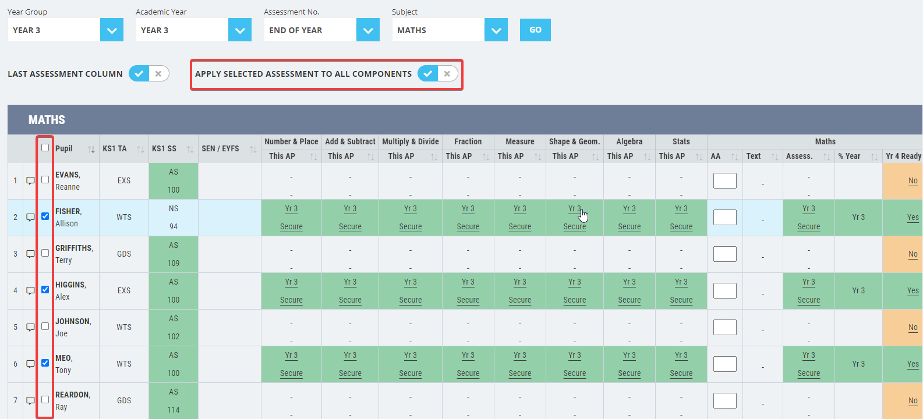The image size is (923, 419).
Task: Open Higgins' Fraction Yr 3 Secure assessment
Action: coord(468,291)
